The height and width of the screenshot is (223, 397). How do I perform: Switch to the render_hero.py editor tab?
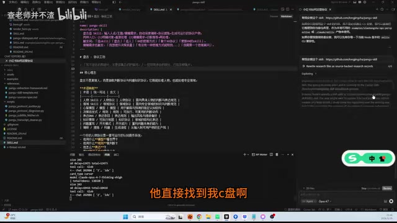click(129, 9)
